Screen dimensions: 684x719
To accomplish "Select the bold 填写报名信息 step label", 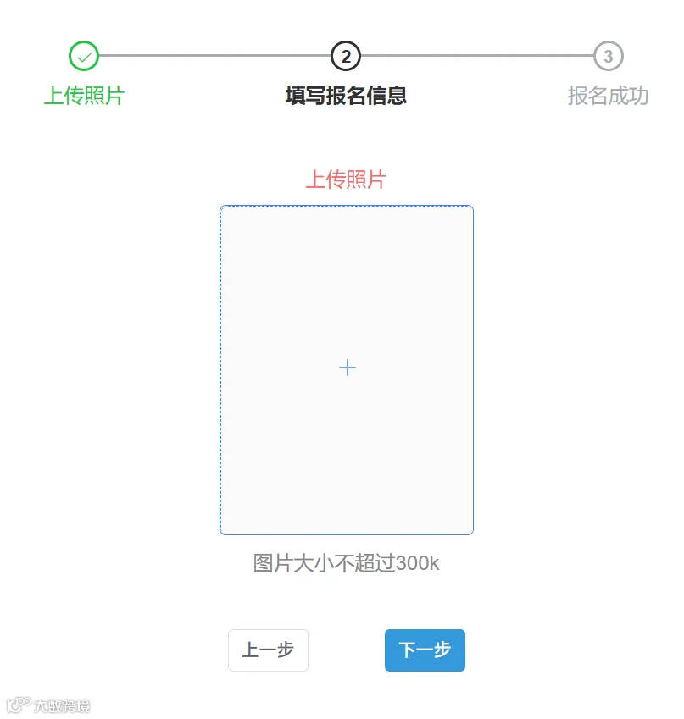I will click(346, 96).
